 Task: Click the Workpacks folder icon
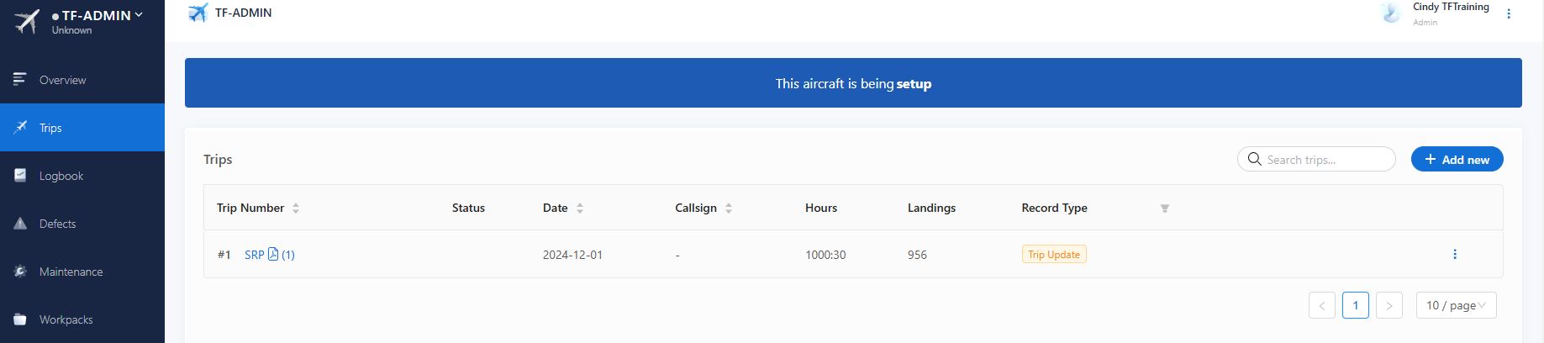coord(20,319)
